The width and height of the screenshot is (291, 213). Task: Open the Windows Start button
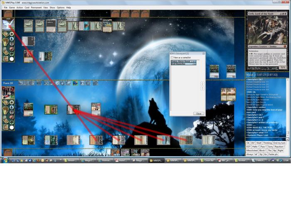pyautogui.click(x=5, y=160)
